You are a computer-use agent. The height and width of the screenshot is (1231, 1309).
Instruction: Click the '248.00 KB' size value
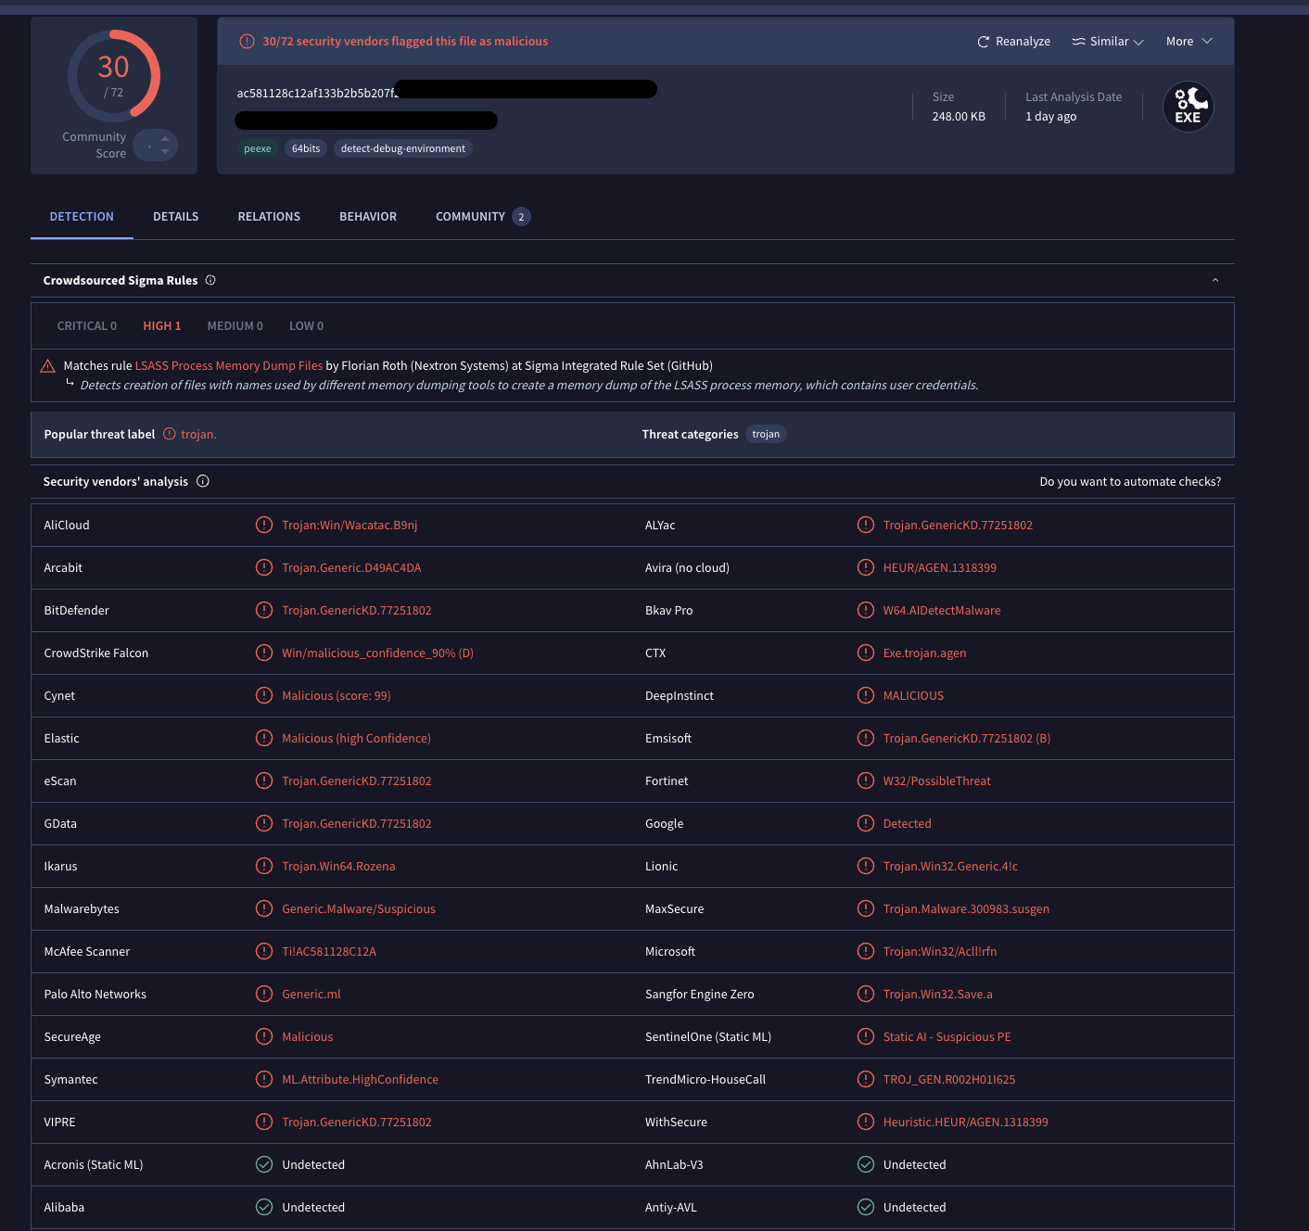[x=959, y=117]
